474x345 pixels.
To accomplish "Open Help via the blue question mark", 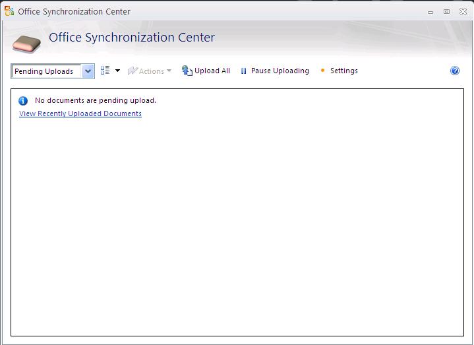I will (x=455, y=71).
